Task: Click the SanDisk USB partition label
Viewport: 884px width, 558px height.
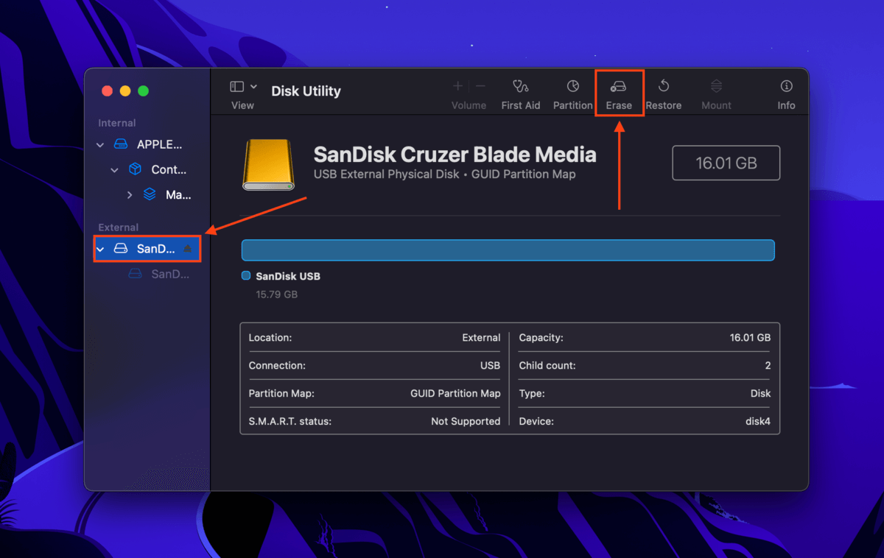Action: point(287,276)
